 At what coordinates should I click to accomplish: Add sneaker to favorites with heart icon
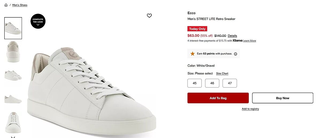(x=149, y=16)
